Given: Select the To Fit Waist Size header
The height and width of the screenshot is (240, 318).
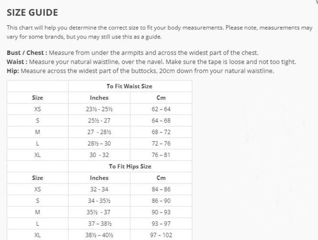Looking at the screenshot, I should (x=130, y=86).
